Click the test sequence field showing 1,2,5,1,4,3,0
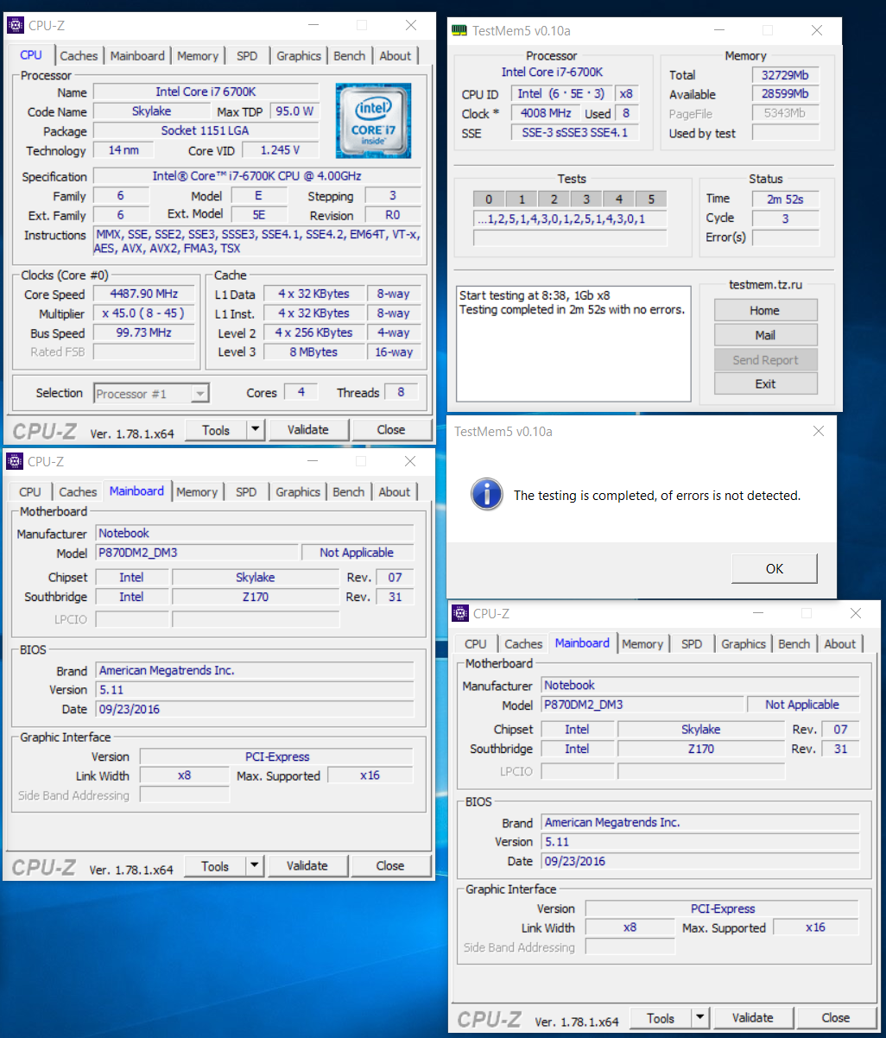Screen dimensions: 886x1038 click(570, 219)
